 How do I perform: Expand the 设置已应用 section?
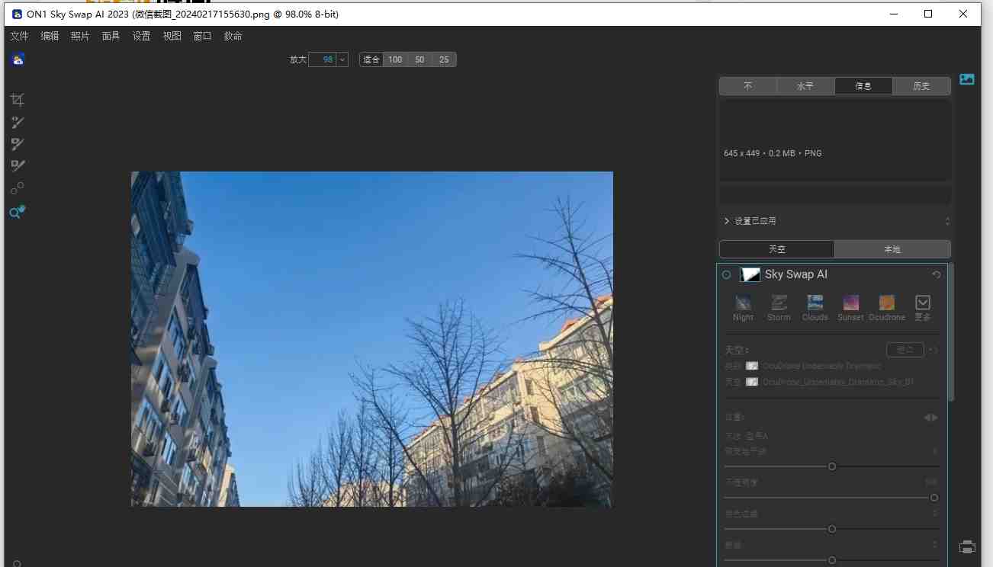726,220
